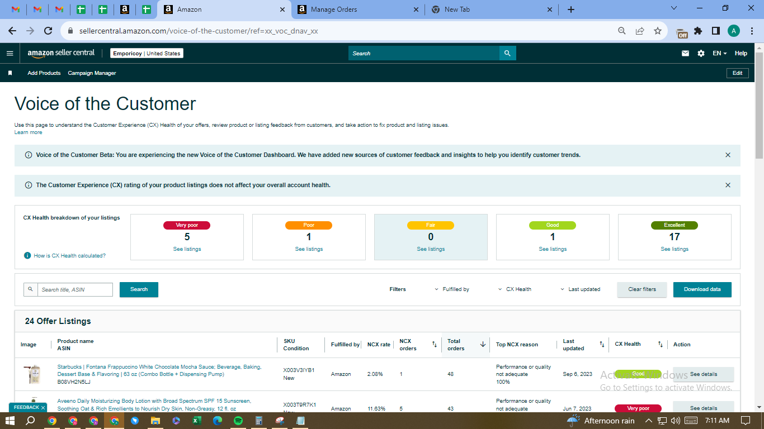Sort listings by Last updated
This screenshot has width=764, height=429.
(602, 345)
